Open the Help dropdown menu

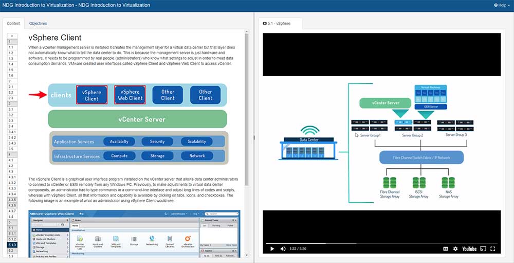pyautogui.click(x=502, y=5)
